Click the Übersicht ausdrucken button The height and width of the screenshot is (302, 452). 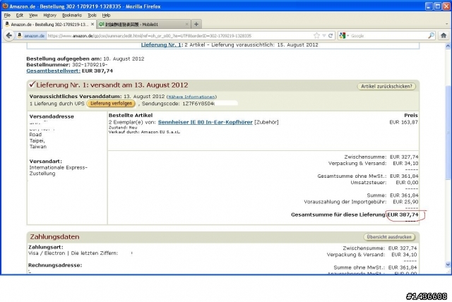coord(389,237)
